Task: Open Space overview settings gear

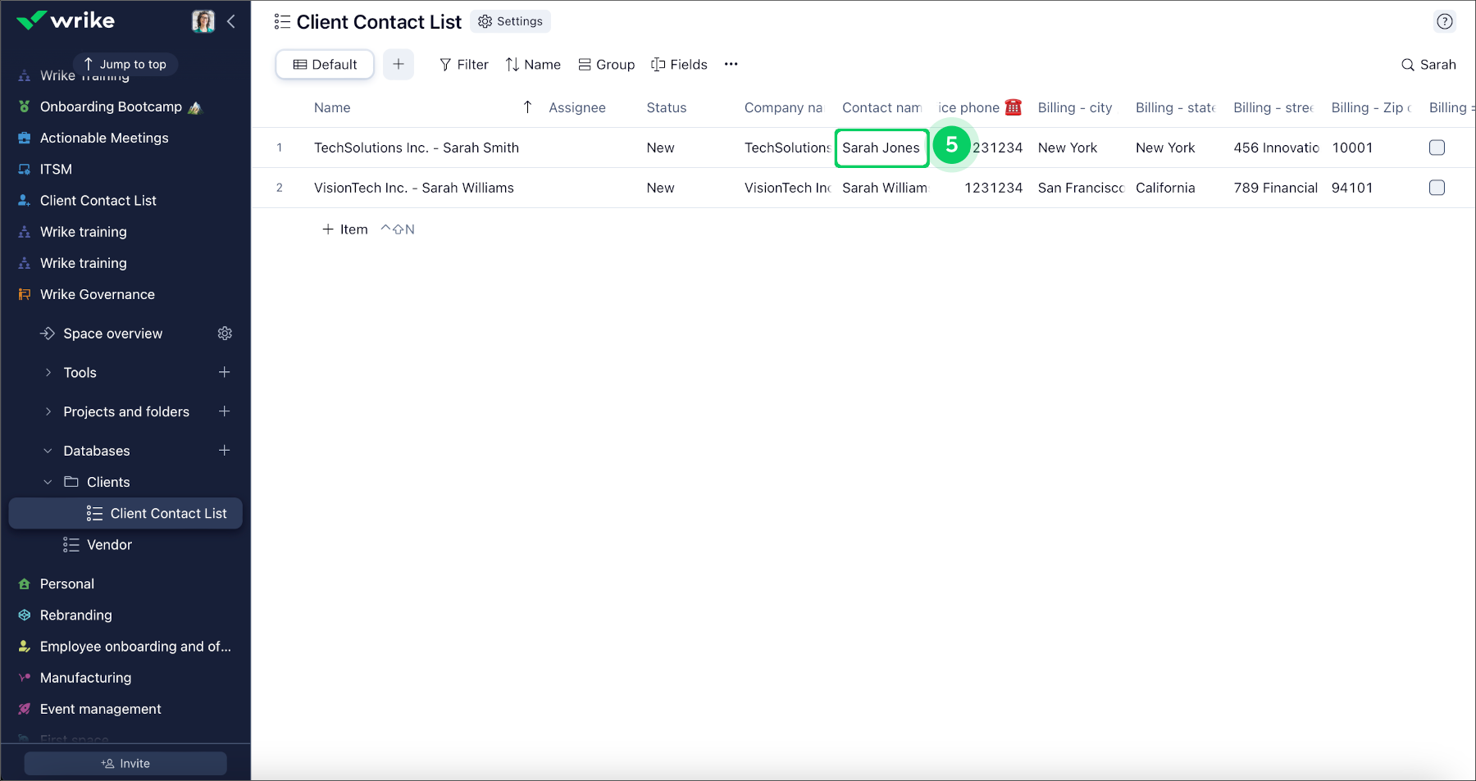Action: tap(225, 333)
